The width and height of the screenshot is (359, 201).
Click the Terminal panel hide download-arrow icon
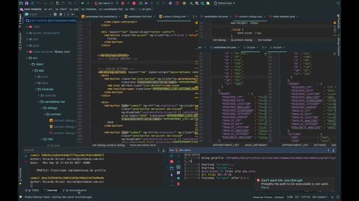coord(163,150)
